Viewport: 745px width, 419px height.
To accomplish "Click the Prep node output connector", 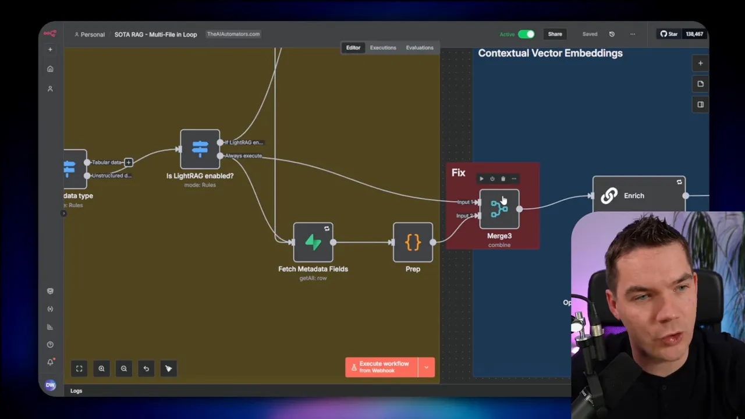I will (x=432, y=242).
